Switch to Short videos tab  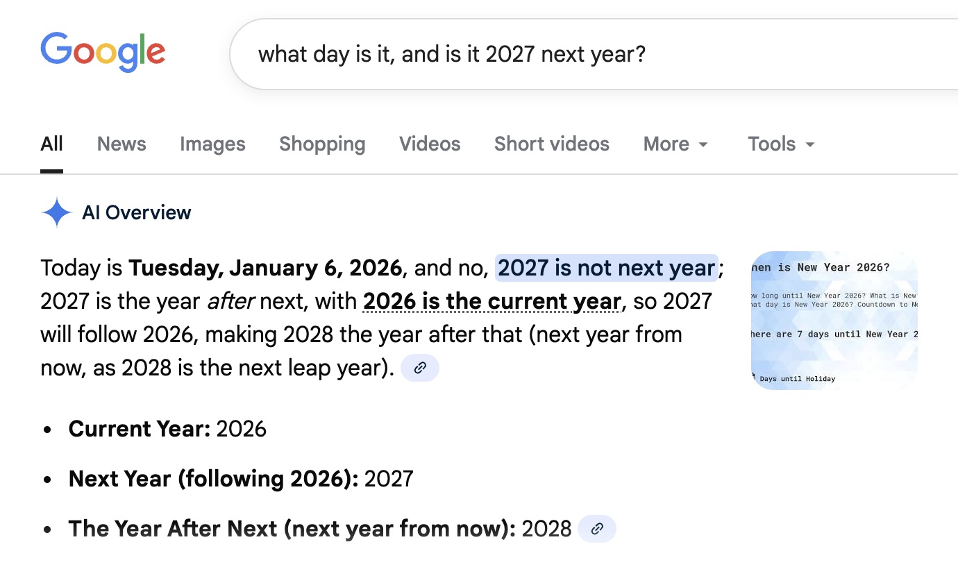pyautogui.click(x=551, y=144)
